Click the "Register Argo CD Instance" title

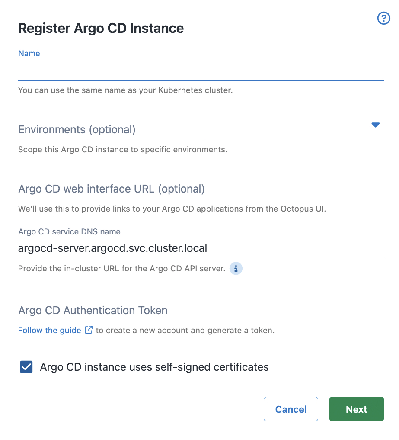click(x=101, y=28)
